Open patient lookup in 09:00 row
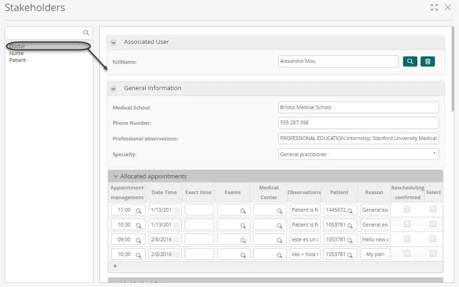Image resolution: width=459 pixels, height=287 pixels. (x=350, y=240)
